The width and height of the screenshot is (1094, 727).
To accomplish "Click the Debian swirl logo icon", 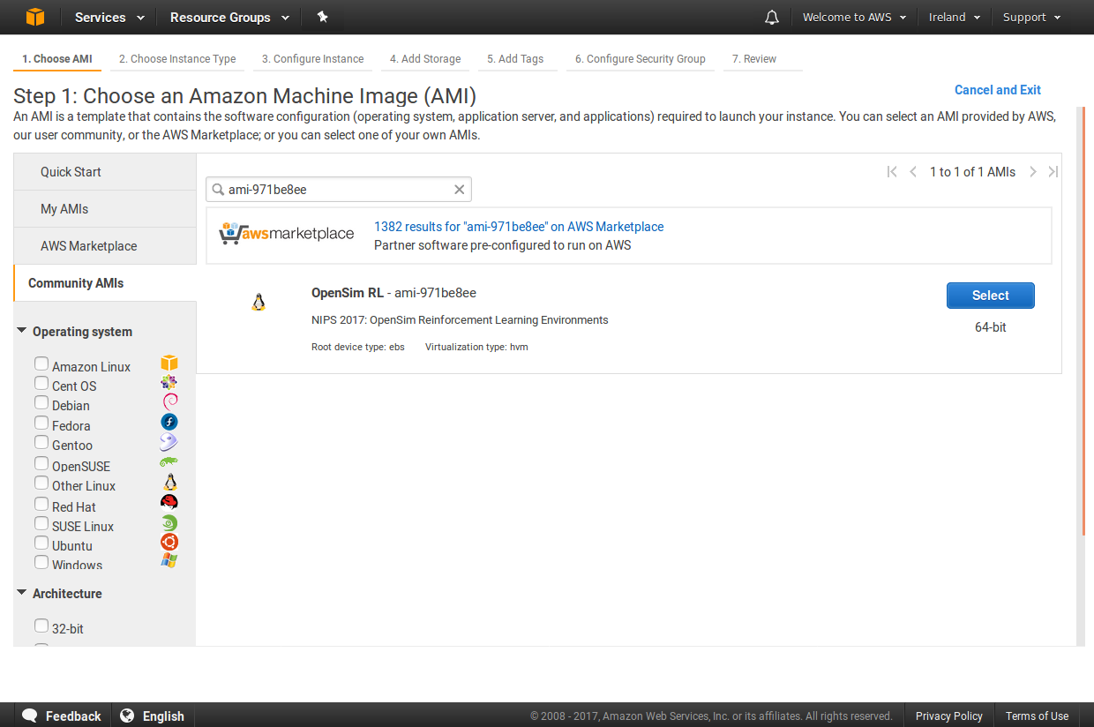I will [170, 402].
